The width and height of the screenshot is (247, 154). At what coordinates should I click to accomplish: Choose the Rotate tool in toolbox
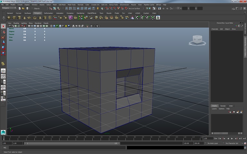pos(3,48)
